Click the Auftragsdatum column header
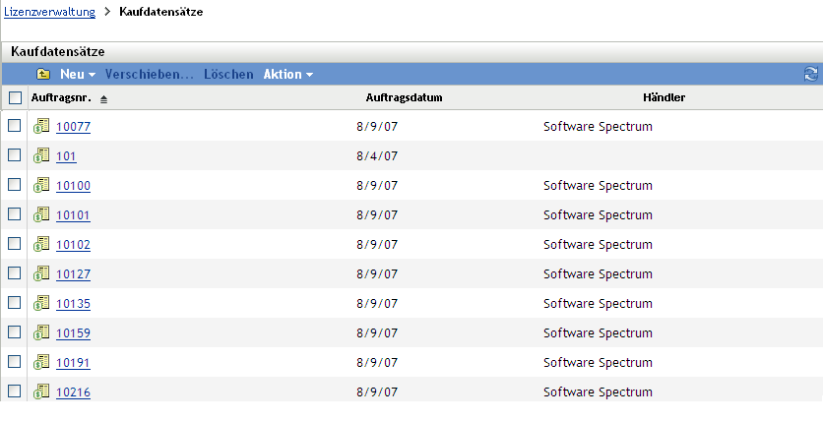Viewport: 823px width, 421px height. click(x=404, y=98)
